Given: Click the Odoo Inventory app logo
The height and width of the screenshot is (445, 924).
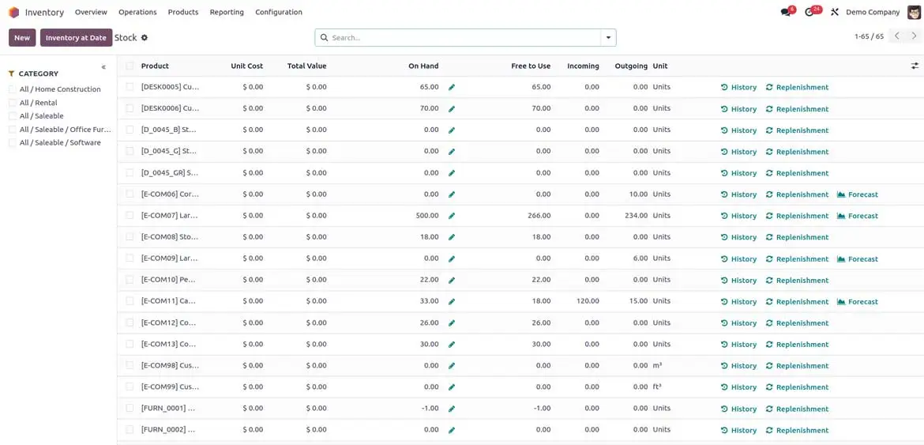Looking at the screenshot, I should (13, 13).
